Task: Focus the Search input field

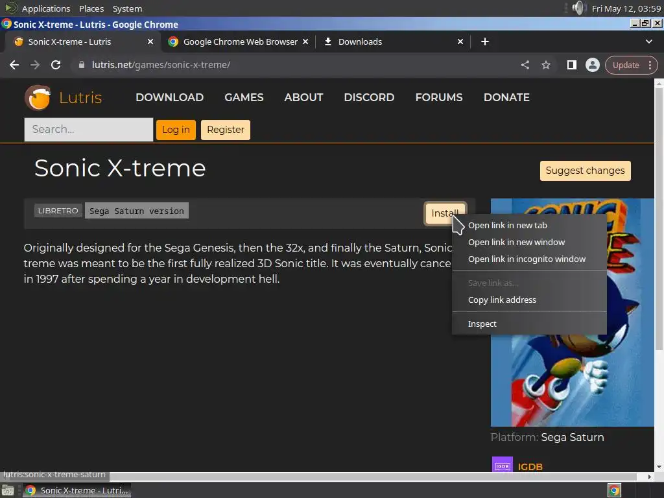Action: (x=88, y=130)
